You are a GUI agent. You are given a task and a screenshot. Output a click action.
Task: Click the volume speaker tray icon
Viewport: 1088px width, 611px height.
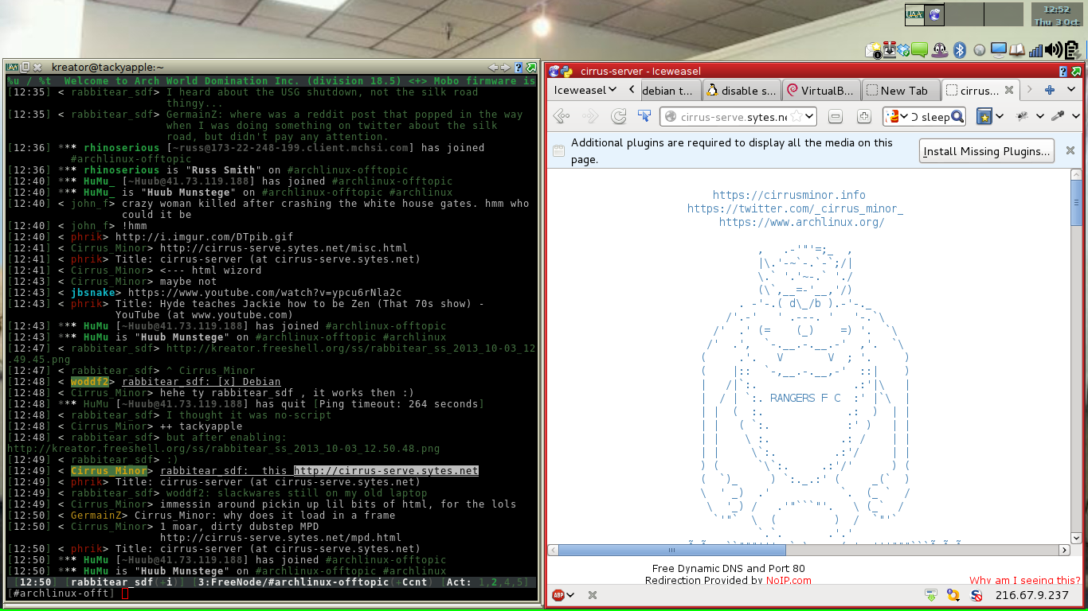tap(1053, 50)
